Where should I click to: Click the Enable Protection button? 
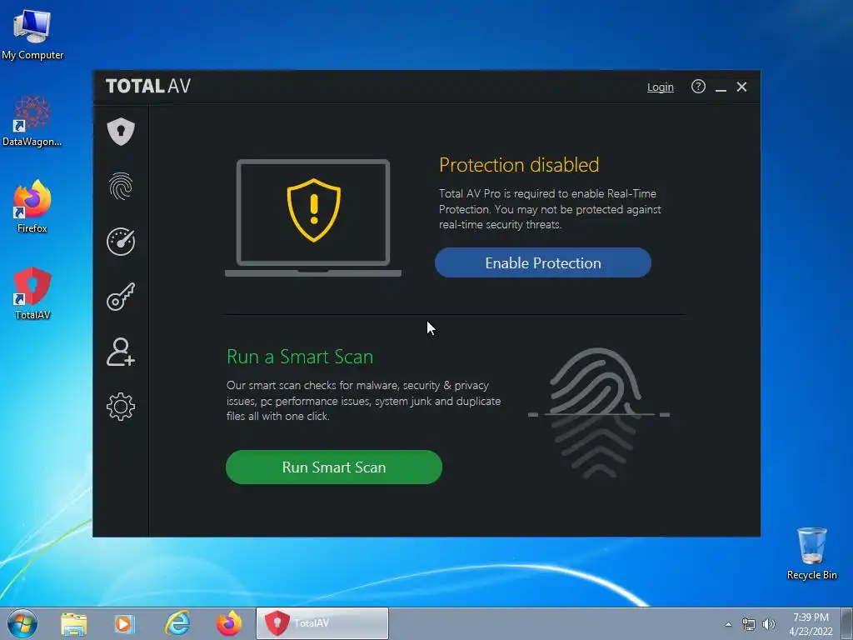[x=542, y=262]
